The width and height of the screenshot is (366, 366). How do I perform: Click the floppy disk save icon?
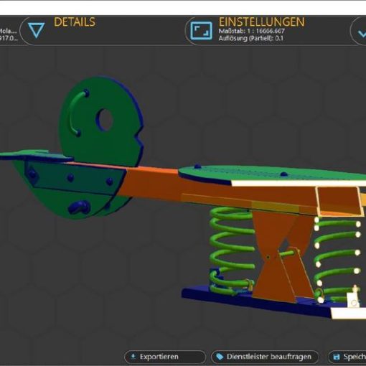click(337, 357)
